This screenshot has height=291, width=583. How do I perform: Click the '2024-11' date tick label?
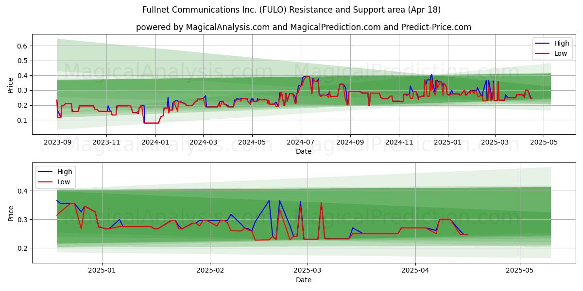399,142
